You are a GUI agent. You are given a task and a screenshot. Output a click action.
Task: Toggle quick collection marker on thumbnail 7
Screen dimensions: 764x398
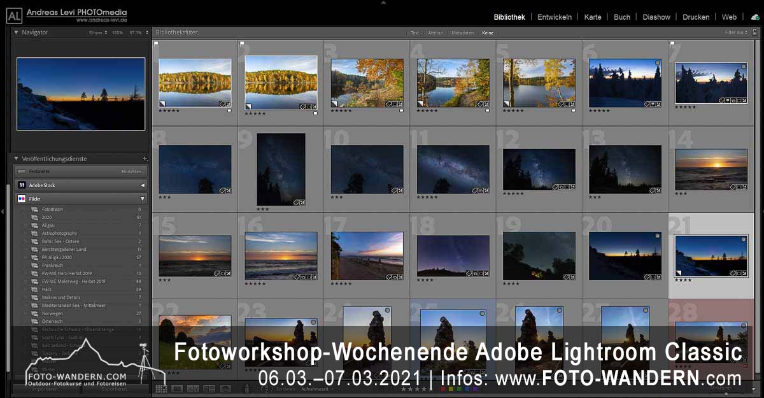[743, 66]
